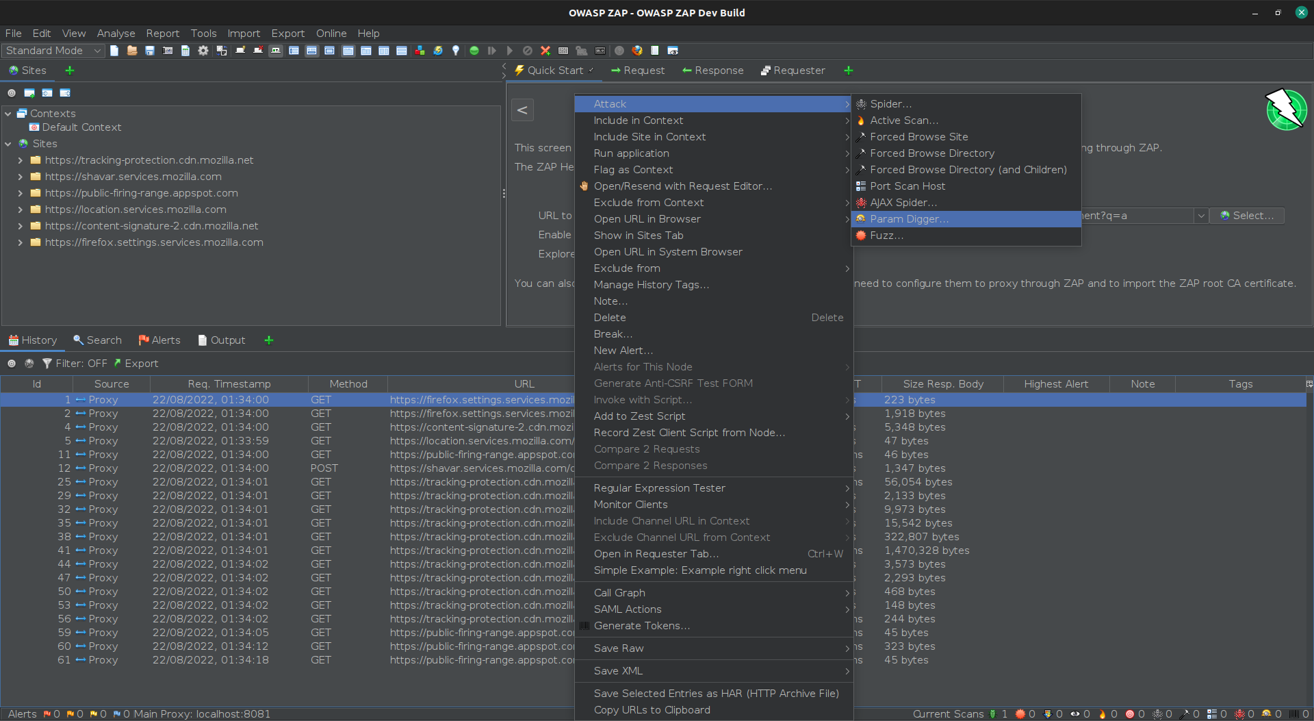Click the History scope target icon
This screenshot has height=721, width=1314.
[x=12, y=363]
